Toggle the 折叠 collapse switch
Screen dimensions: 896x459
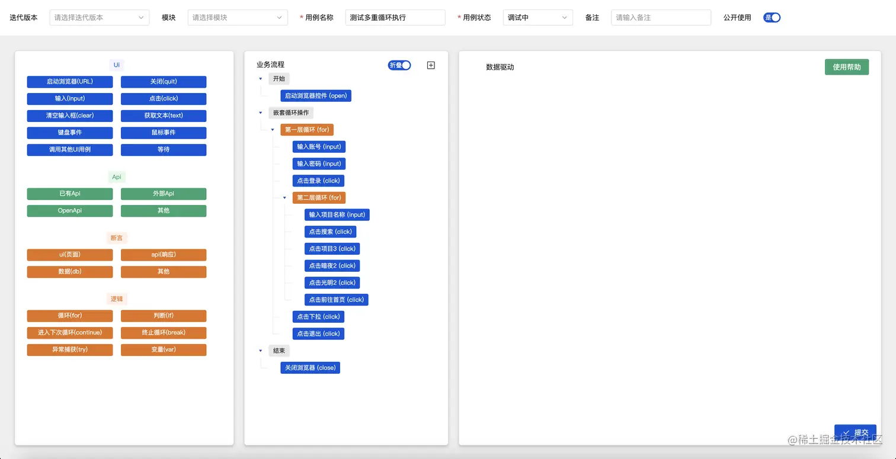(399, 65)
